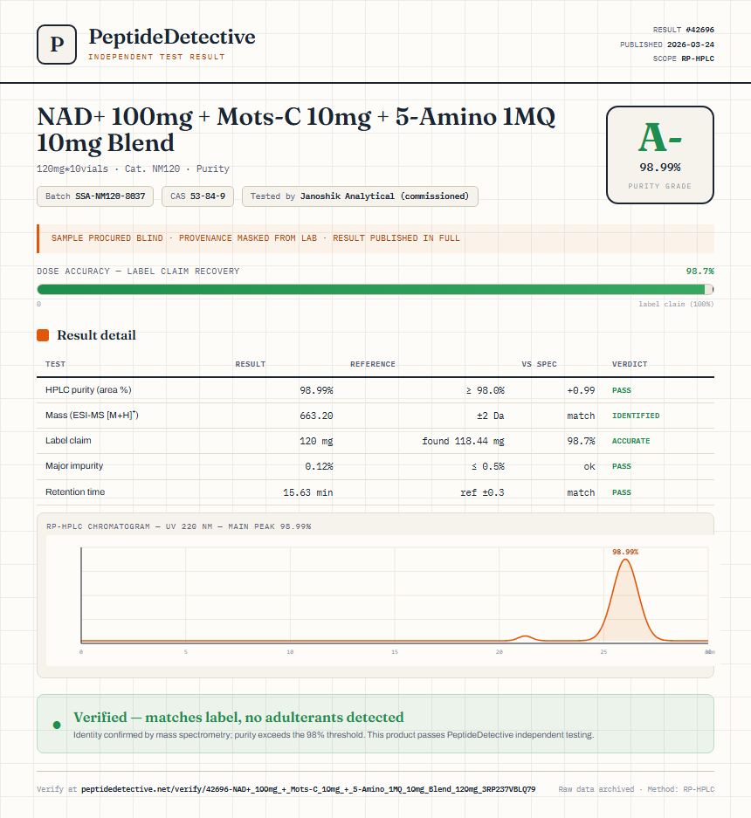Click the 0.12% major impurity value

coord(319,466)
